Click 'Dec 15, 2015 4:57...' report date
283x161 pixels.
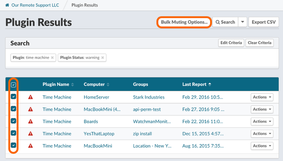tap(203, 134)
